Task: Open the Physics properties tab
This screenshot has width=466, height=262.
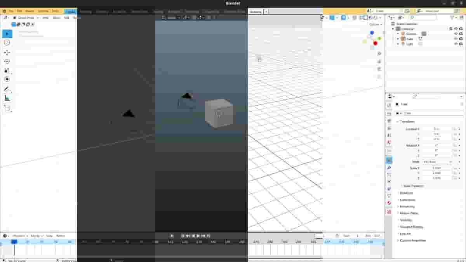Action: point(389,182)
